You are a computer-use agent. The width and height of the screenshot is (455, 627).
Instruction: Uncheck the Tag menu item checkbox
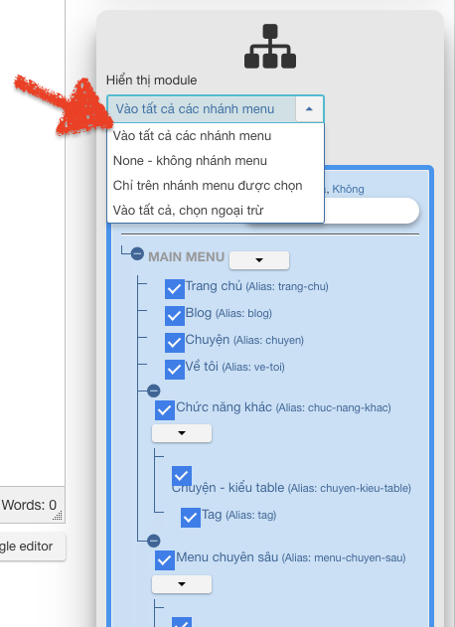coord(191,518)
